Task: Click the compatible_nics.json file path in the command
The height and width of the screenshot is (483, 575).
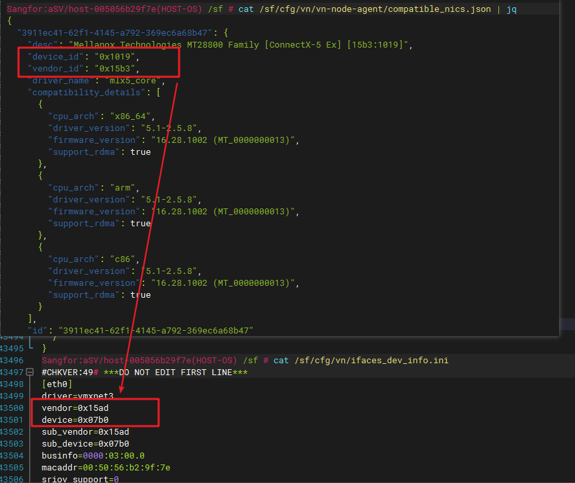Action: click(x=375, y=9)
